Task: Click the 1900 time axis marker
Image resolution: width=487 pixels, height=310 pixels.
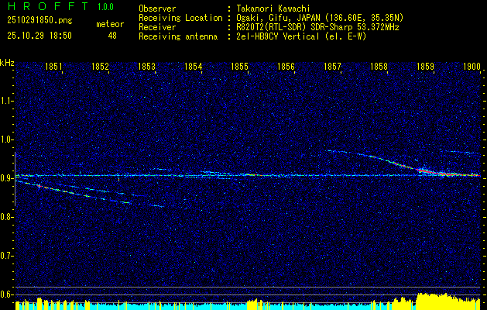Action: pos(472,67)
